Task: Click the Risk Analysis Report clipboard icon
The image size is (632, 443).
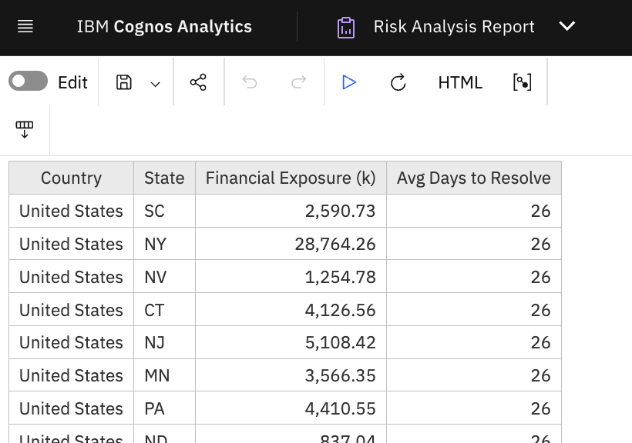Action: tap(346, 27)
